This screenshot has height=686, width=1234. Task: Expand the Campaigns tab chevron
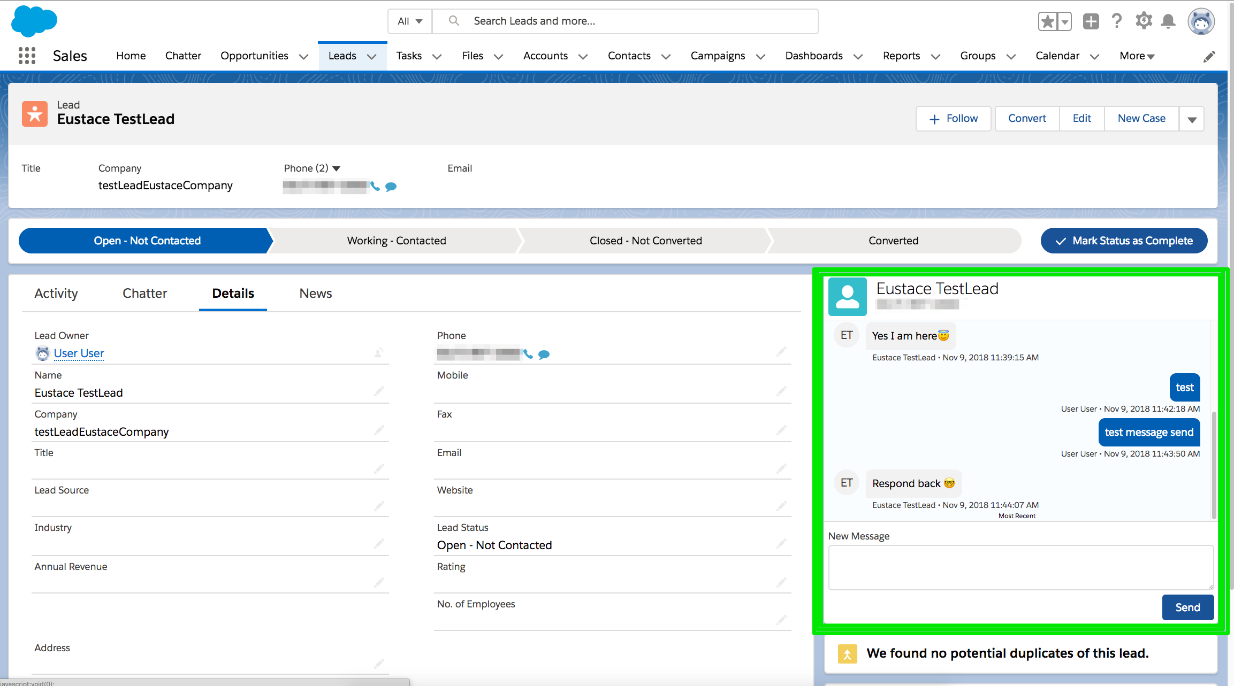[760, 57]
